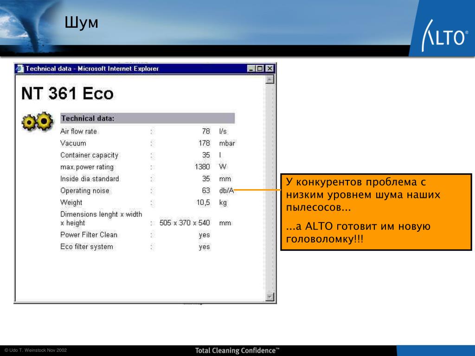Close the Technical data window

pyautogui.click(x=270, y=69)
